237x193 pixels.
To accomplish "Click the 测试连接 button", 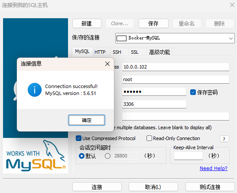I will click(210, 187).
